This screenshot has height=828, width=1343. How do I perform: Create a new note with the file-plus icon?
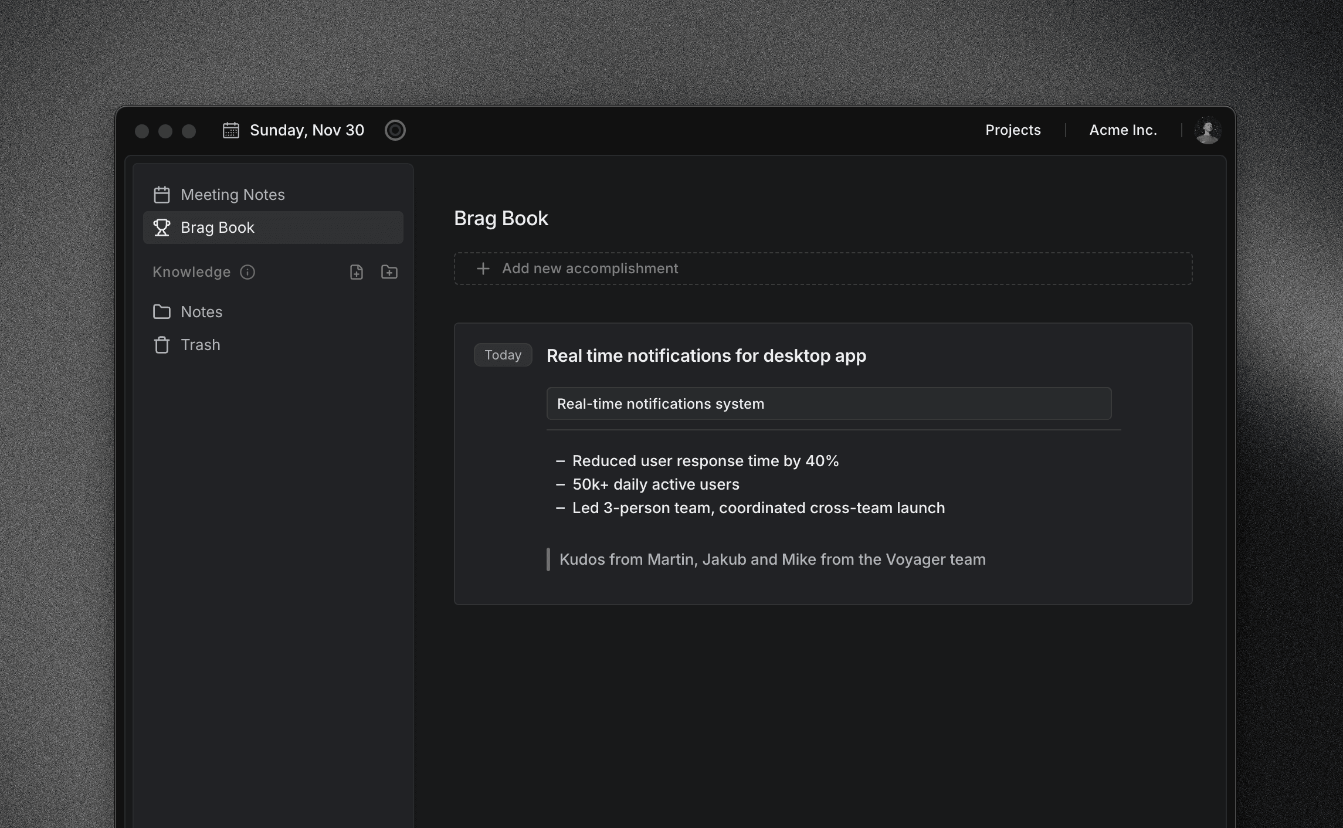pos(357,272)
